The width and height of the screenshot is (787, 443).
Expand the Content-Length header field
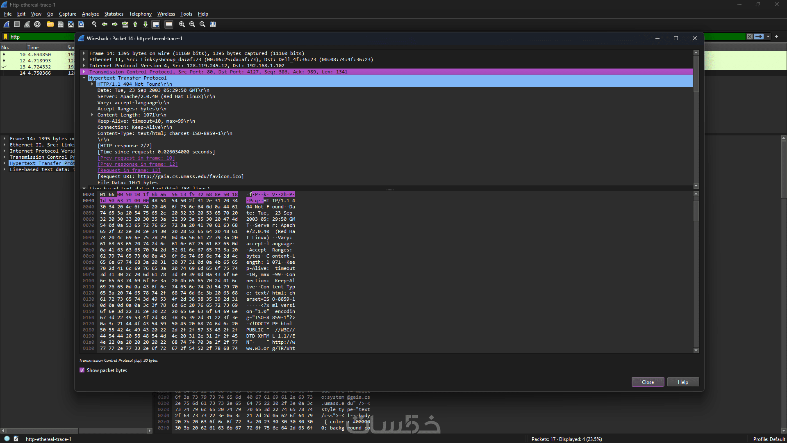point(92,115)
